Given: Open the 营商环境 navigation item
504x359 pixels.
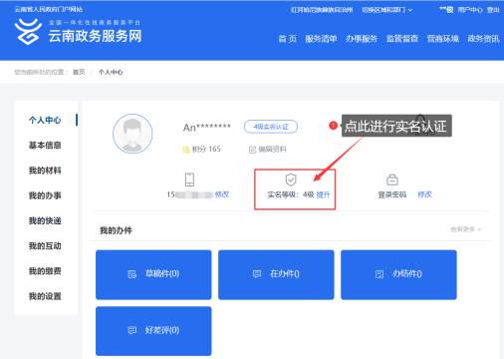Looking at the screenshot, I should [443, 39].
